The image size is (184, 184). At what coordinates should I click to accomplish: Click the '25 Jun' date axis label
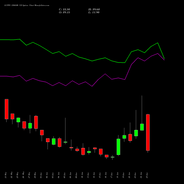tap(147, 175)
